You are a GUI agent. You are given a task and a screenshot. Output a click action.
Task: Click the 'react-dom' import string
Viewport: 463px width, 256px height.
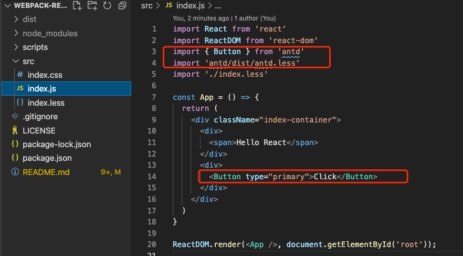point(293,40)
